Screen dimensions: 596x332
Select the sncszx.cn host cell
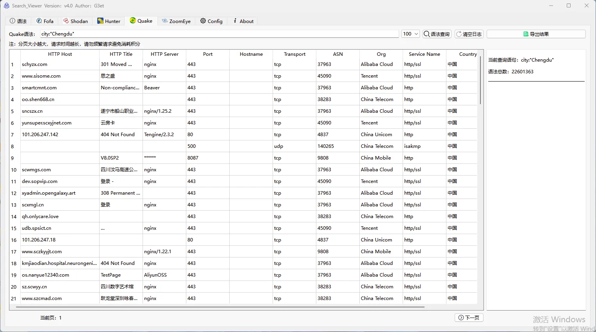point(60,111)
